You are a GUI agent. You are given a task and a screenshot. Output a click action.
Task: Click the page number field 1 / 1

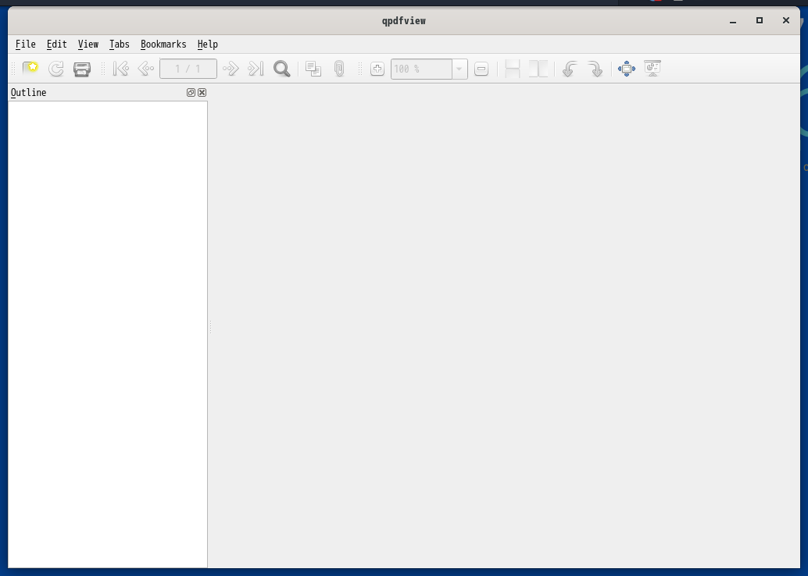pos(188,69)
